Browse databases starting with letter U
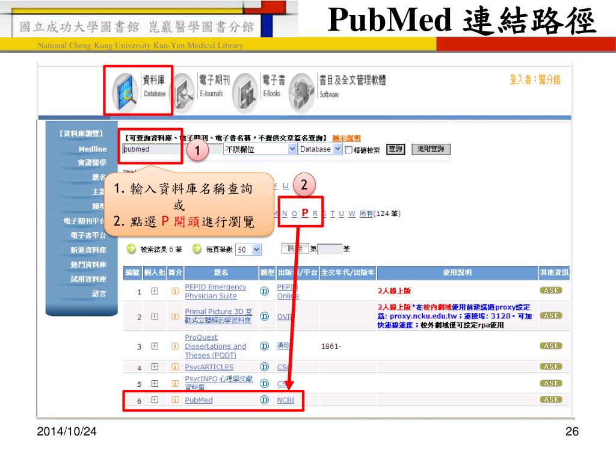 [x=341, y=214]
